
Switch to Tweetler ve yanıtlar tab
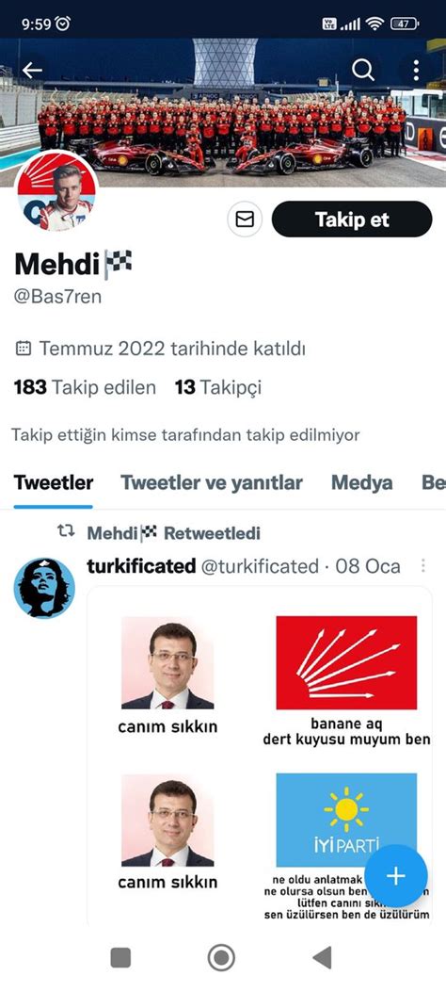point(212,483)
